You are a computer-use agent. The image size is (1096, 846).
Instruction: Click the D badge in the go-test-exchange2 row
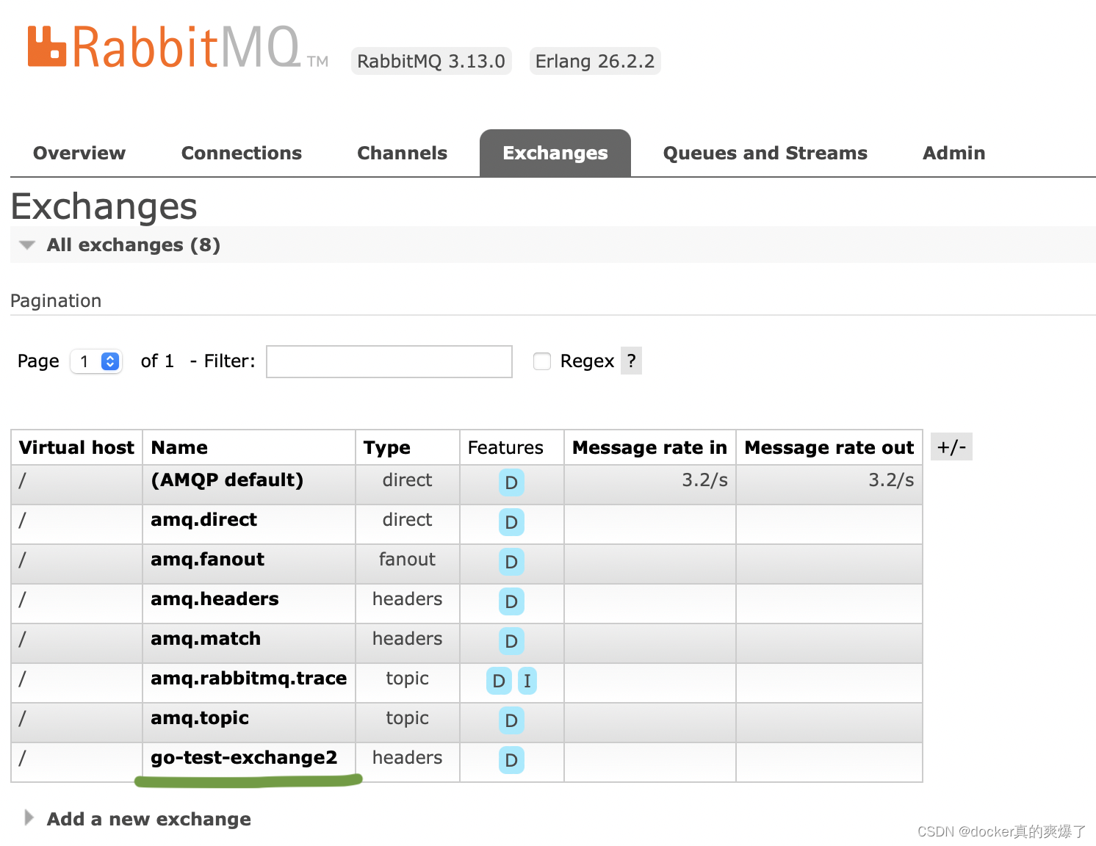(x=511, y=760)
